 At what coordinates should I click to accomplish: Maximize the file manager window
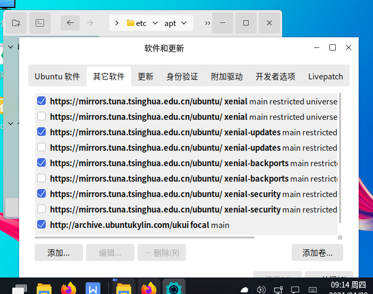point(246,23)
